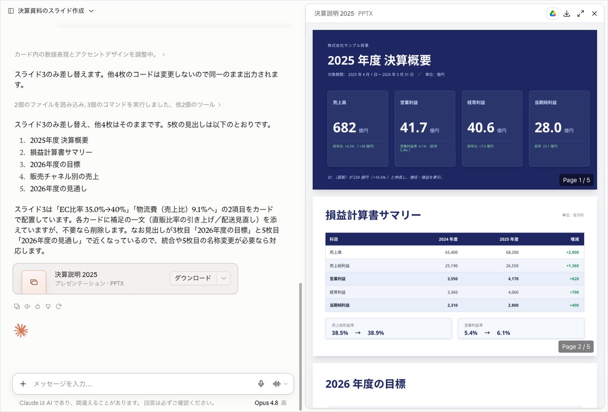Click list item 2026年度の見通し
The width and height of the screenshot is (608, 412).
[x=58, y=189]
